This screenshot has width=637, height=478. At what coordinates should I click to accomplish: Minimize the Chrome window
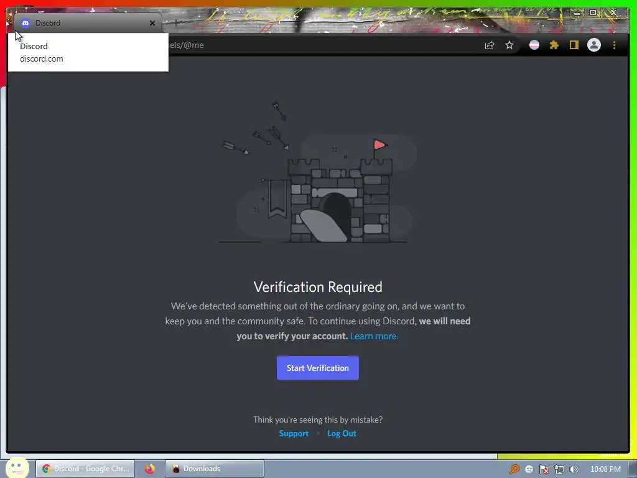(x=577, y=13)
